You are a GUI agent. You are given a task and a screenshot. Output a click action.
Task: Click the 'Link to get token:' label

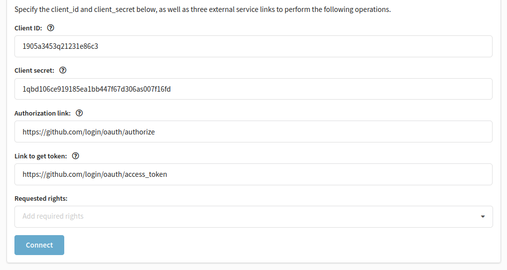pos(41,156)
